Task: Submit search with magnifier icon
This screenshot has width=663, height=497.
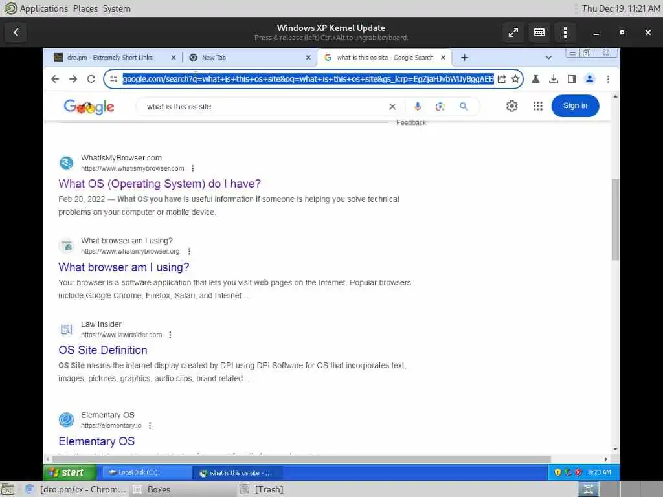Action: [464, 107]
